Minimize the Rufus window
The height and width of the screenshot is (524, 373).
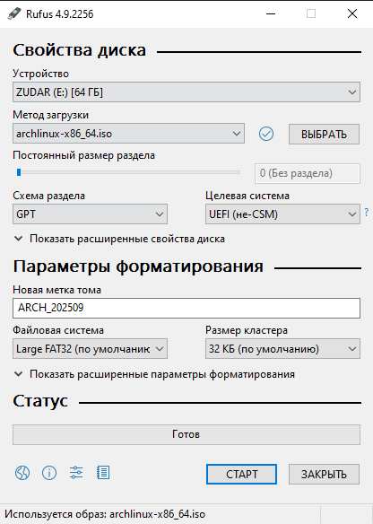(271, 13)
